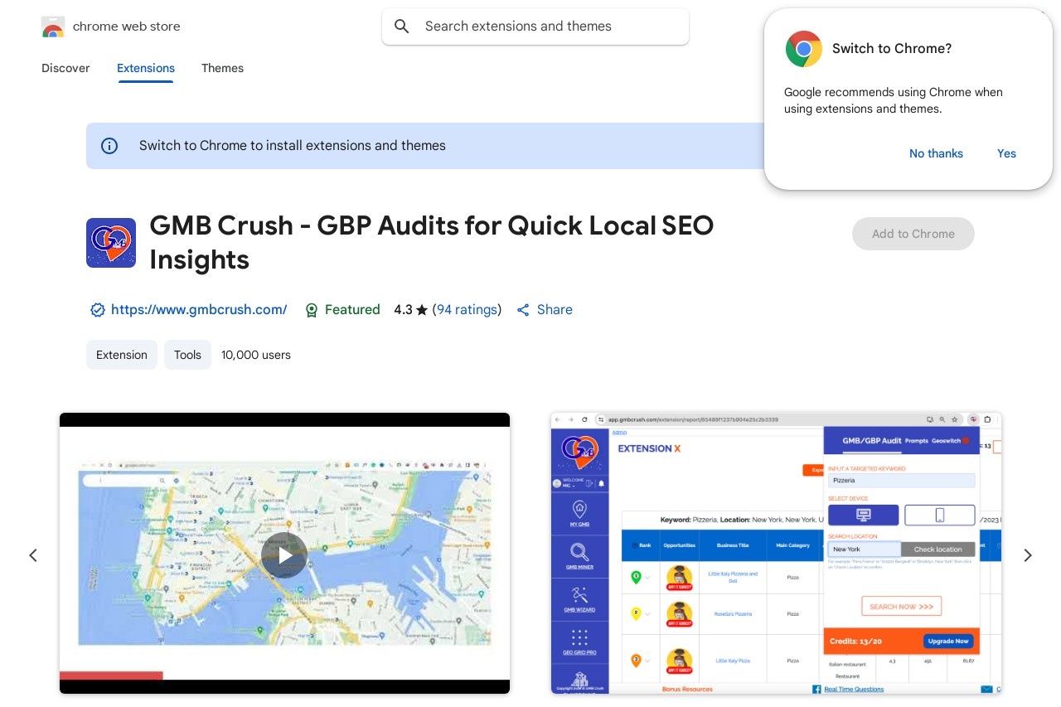The height and width of the screenshot is (707, 1061).
Task: Switch to the Themes tab
Action: (x=222, y=68)
